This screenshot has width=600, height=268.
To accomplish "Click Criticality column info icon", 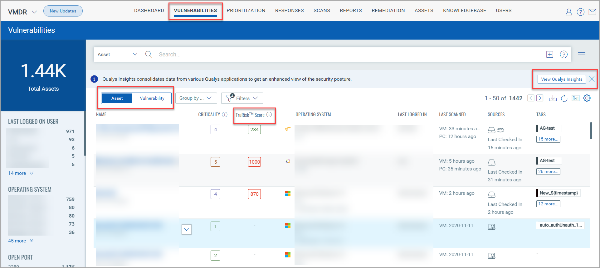I will coord(225,115).
